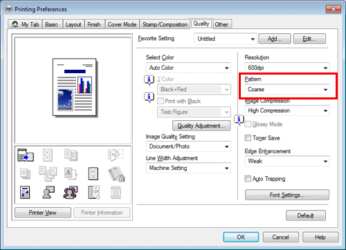Click the grayed letter A overlay icon
Image resolution: width=346 pixels, height=250 pixels.
[x=71, y=173]
